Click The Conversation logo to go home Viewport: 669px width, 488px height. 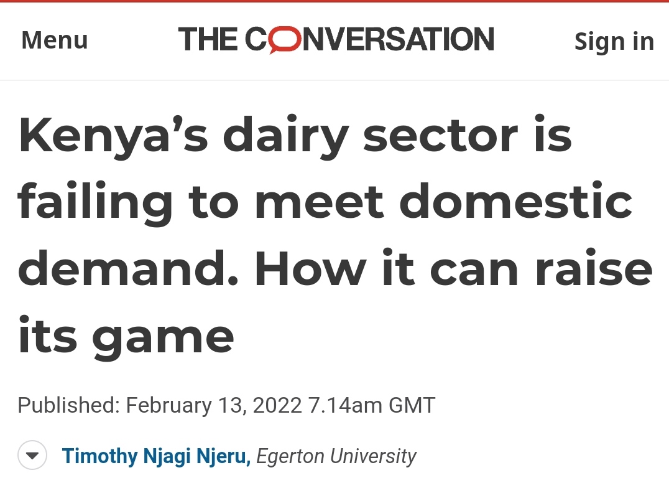point(336,40)
